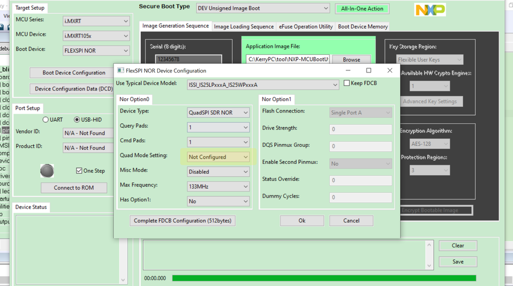Open the Secure Boot Type dropdown

(263, 8)
